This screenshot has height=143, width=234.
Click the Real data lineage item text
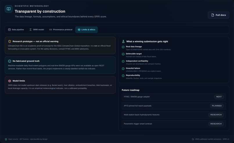click(x=134, y=47)
